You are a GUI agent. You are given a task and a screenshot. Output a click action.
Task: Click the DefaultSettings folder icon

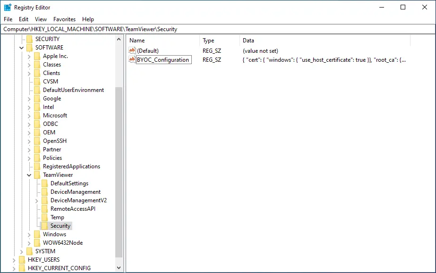pyautogui.click(x=44, y=184)
